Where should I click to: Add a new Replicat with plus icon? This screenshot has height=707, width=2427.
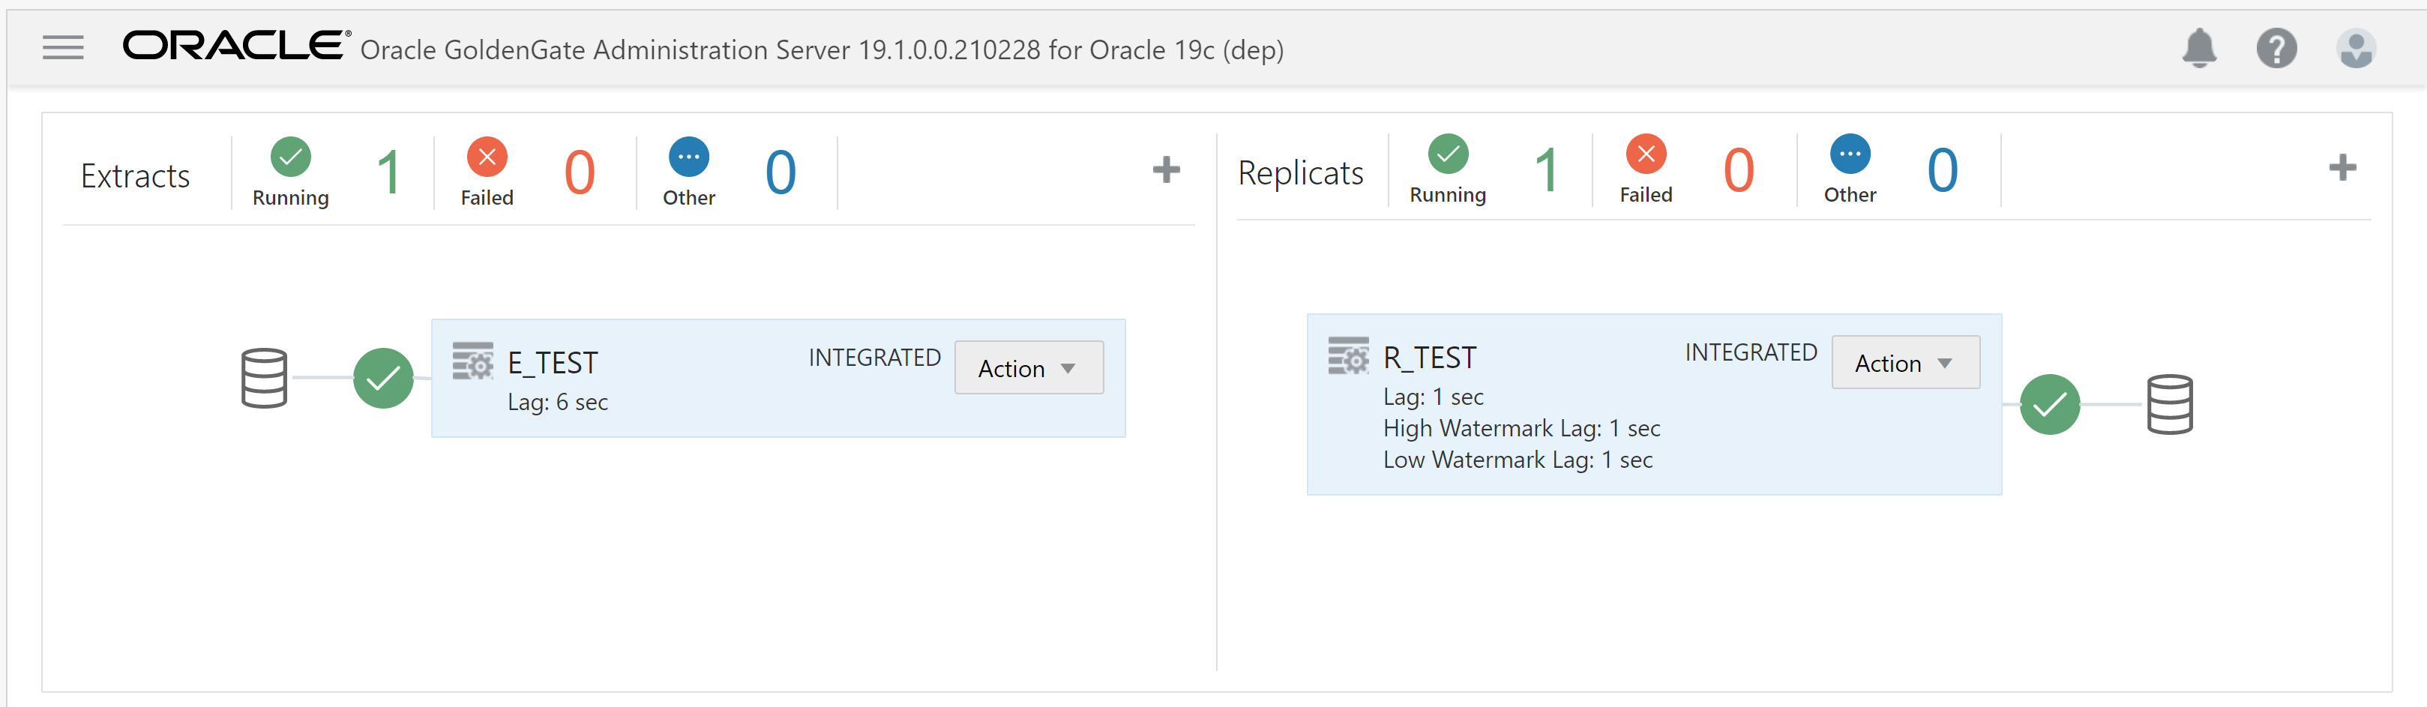point(2342,168)
